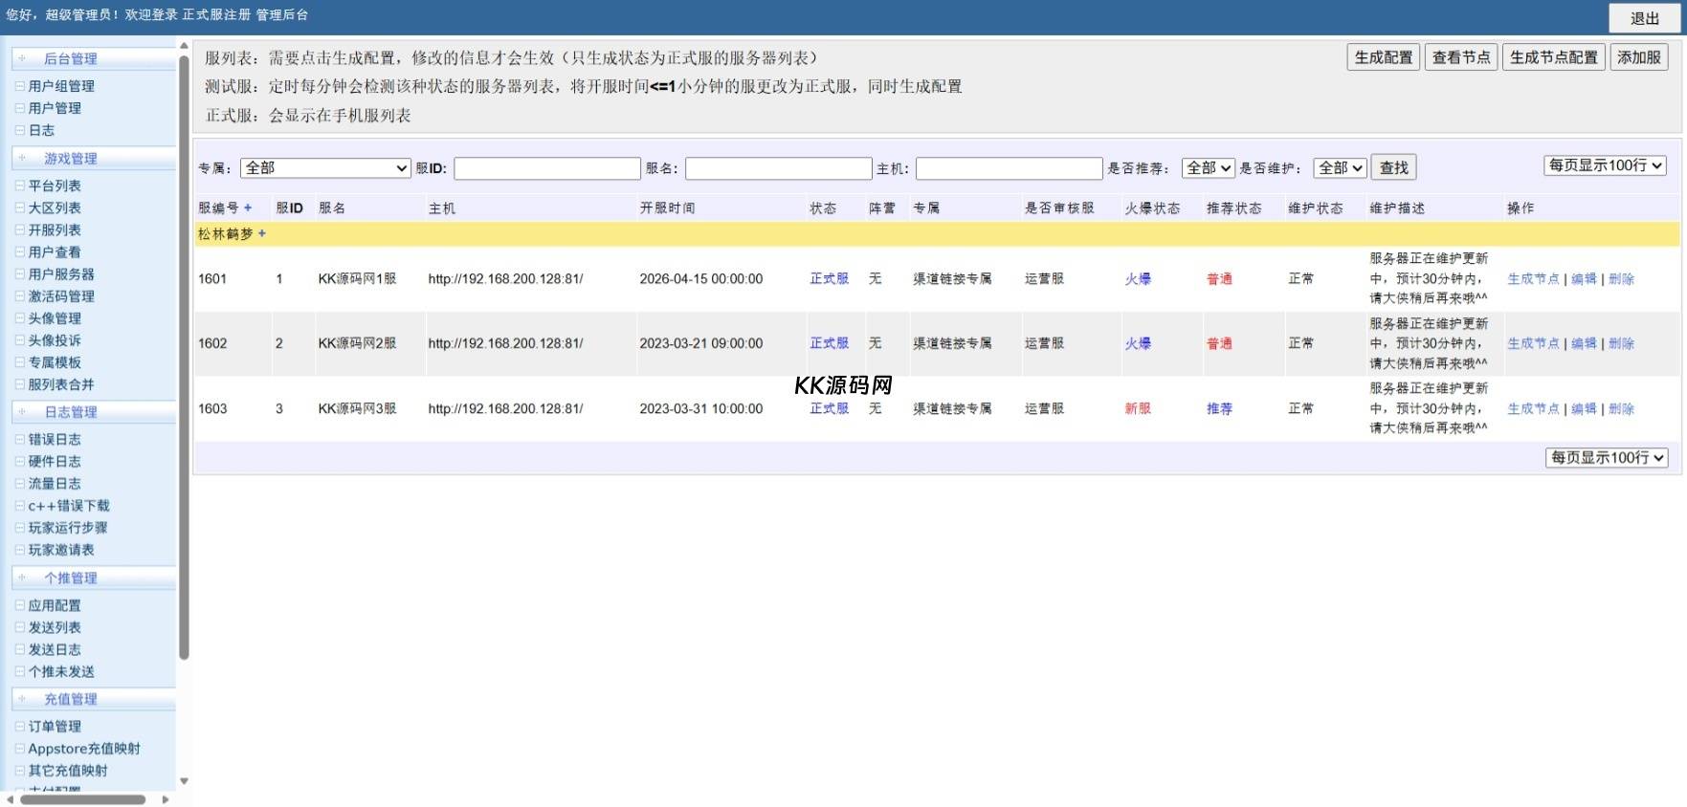Click 编辑 link for server 1601
The height and width of the screenshot is (807, 1687).
[1584, 279]
